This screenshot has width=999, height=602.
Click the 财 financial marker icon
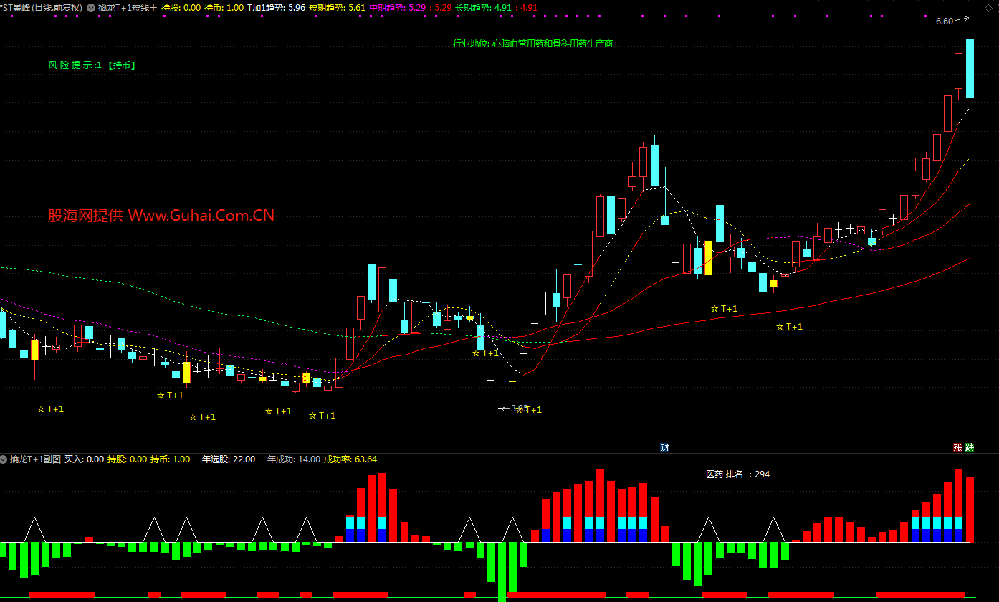664,448
